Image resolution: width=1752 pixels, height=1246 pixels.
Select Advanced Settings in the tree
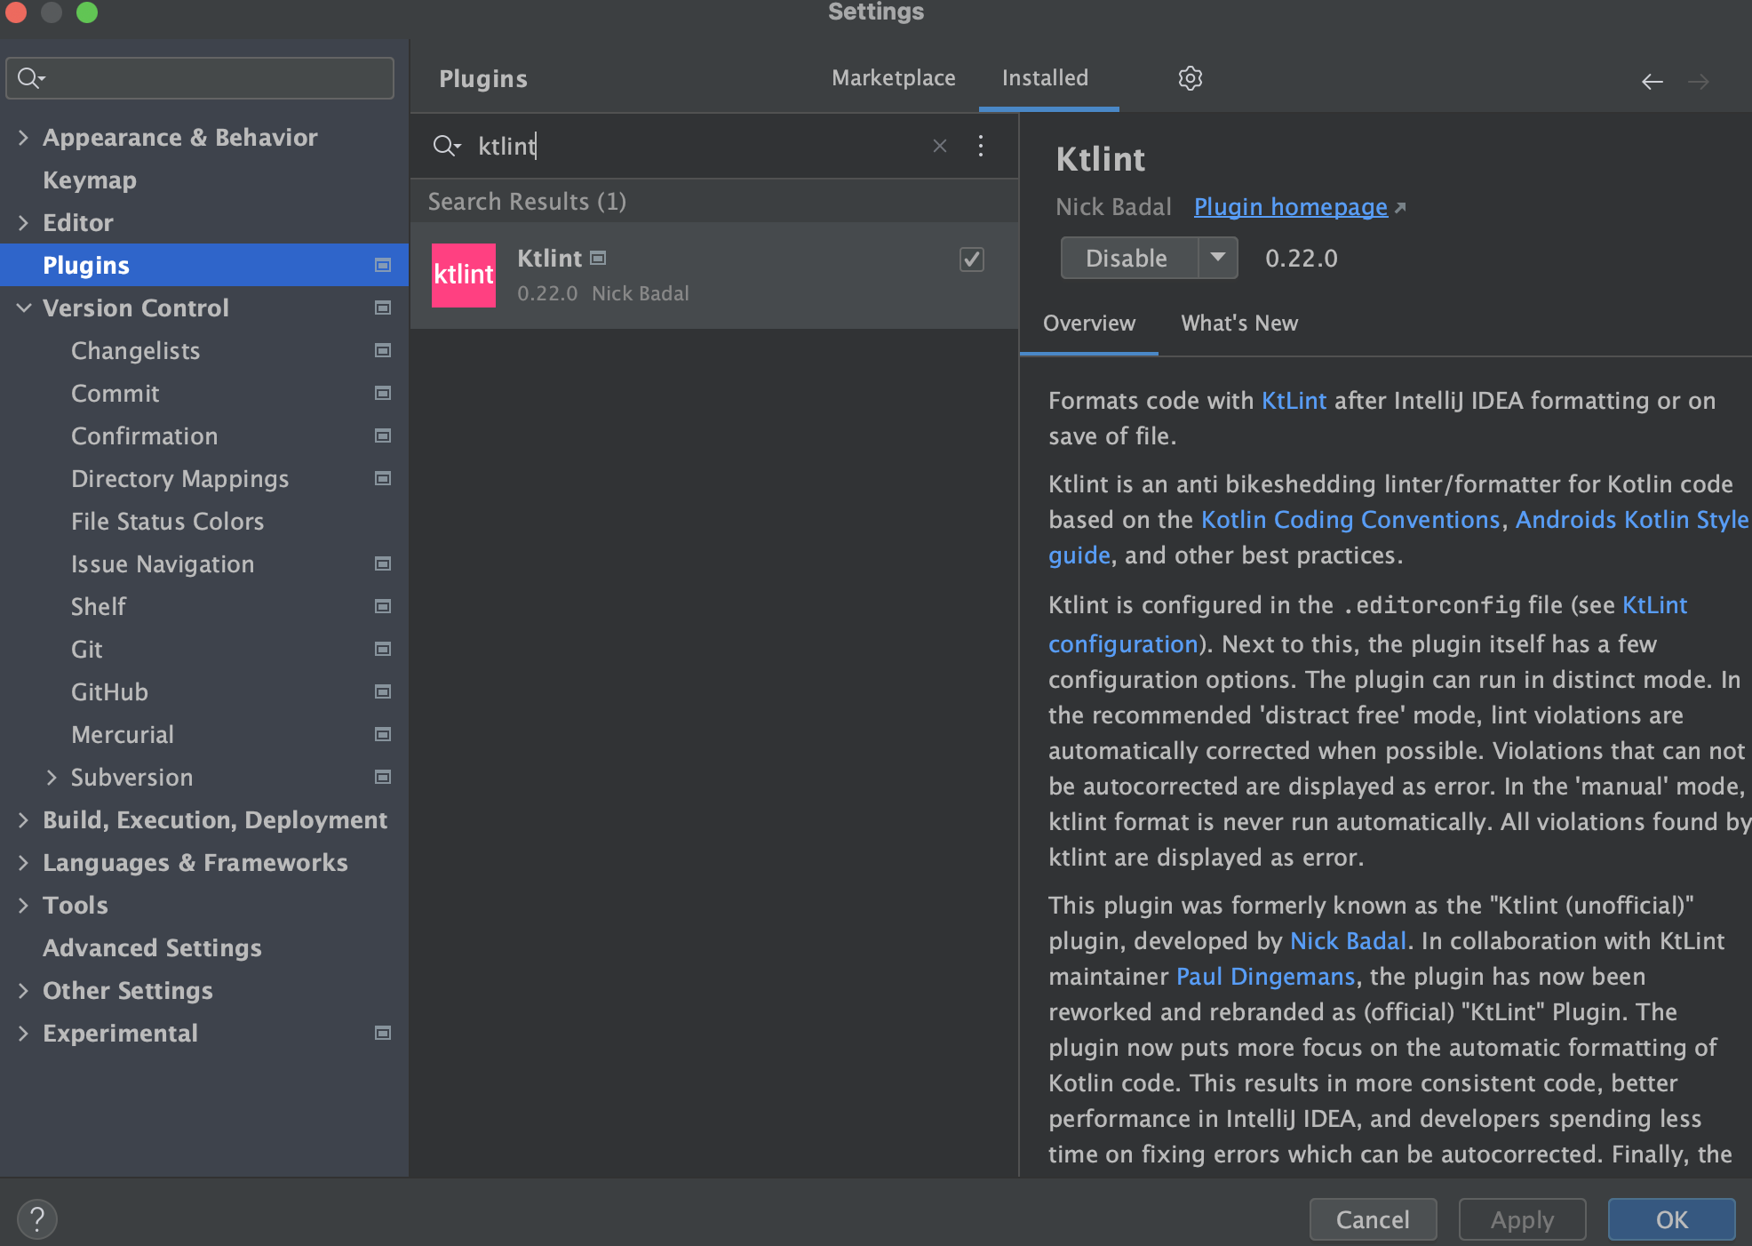click(152, 948)
